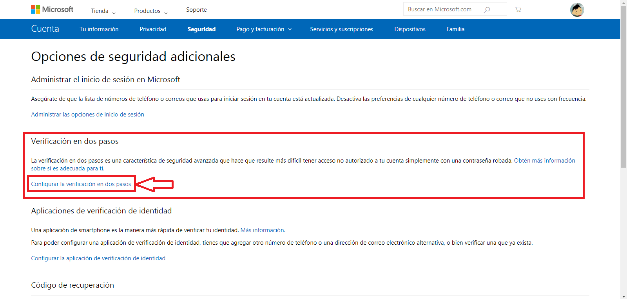Click Configurar la verificación en dos pasos

(81, 184)
